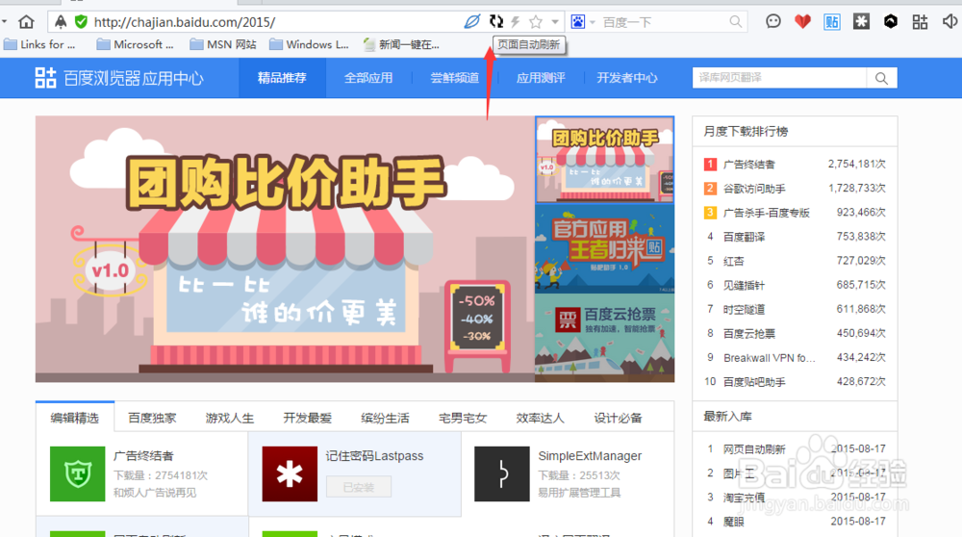962x537 pixels.
Task: Open the 贴 Tieba helper extension icon
Action: tap(832, 22)
